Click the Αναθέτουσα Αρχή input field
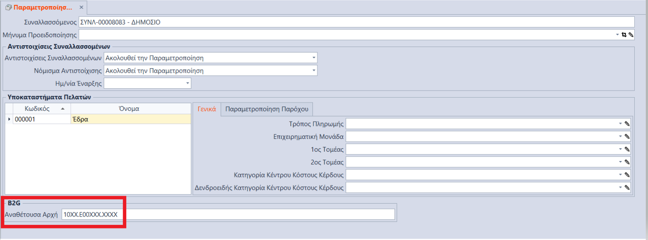 click(228, 214)
